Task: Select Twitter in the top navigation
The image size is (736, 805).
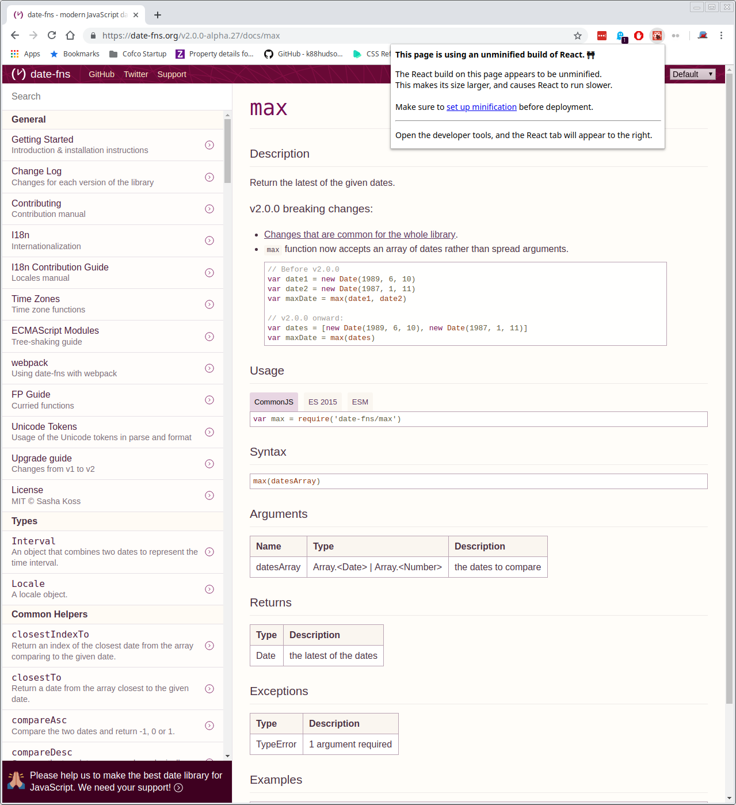Action: click(136, 74)
